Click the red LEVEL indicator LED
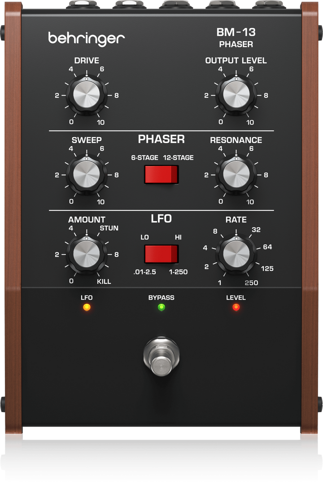The height and width of the screenshot is (483, 323). (236, 307)
